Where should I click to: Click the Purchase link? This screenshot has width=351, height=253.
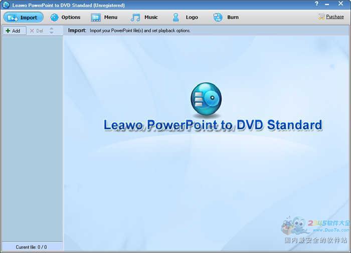click(x=334, y=17)
